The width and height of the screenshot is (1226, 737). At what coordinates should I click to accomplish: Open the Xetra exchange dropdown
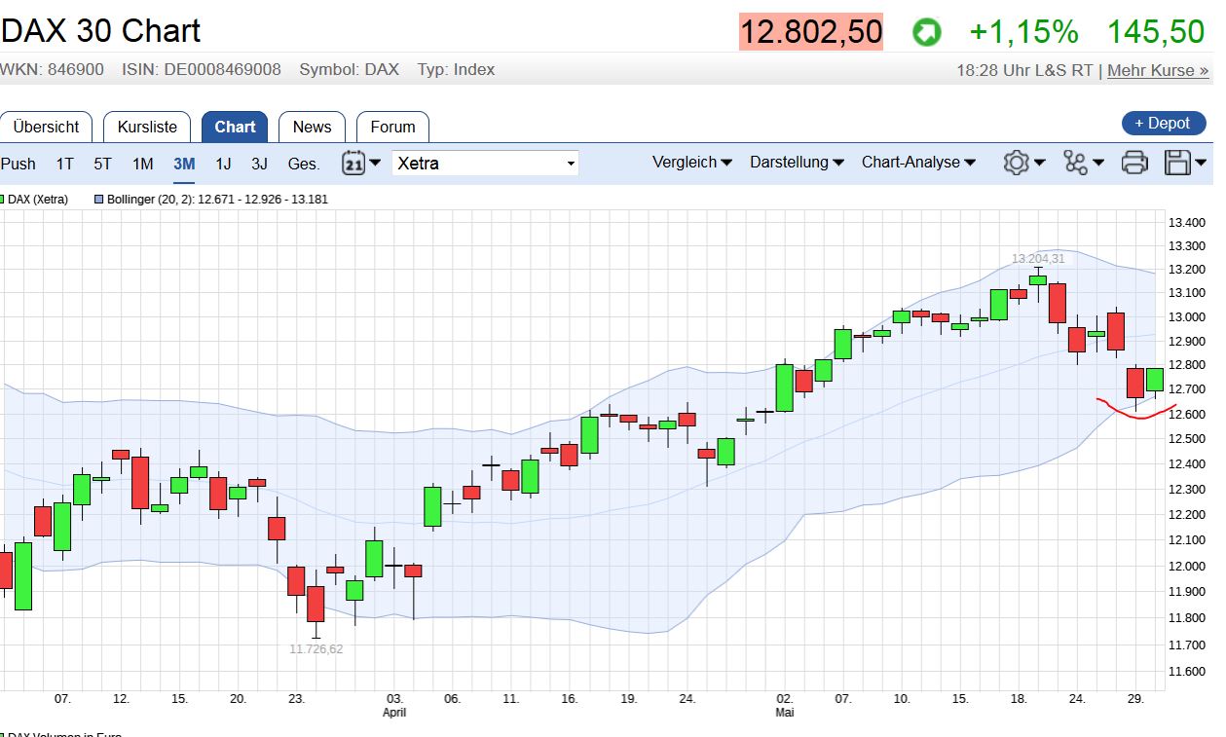point(485,164)
